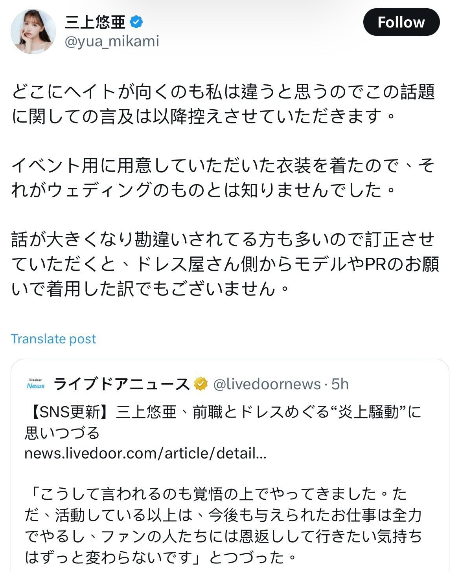Open the news.livedoor.com article link

(145, 453)
